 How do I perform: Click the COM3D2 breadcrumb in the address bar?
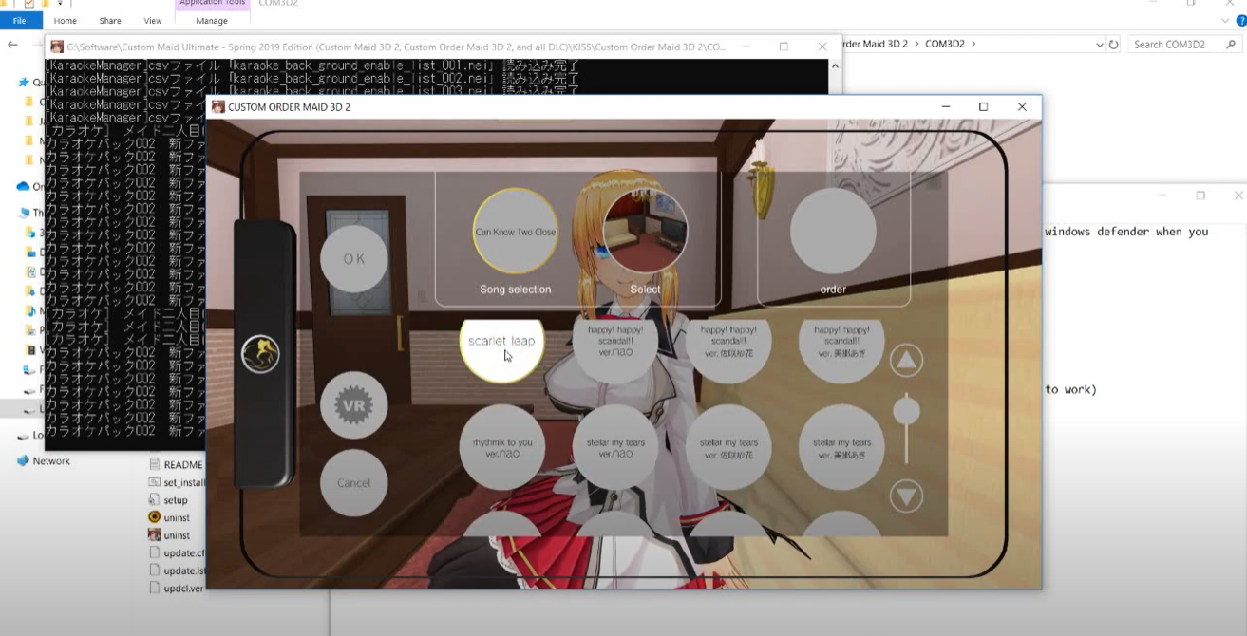(x=943, y=44)
